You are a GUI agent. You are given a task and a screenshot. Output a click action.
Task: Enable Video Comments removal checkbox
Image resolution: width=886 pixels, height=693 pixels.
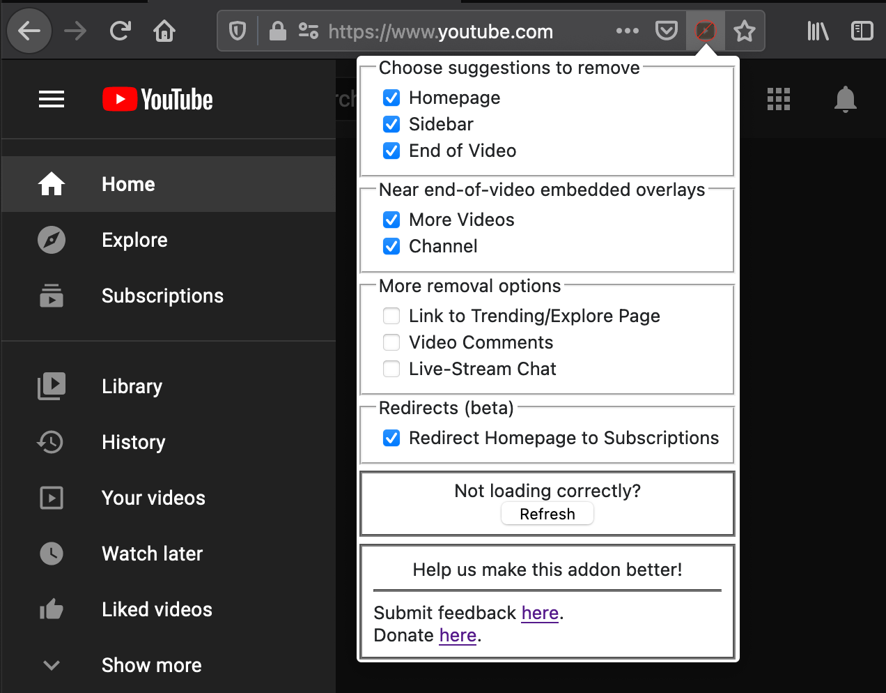(391, 342)
